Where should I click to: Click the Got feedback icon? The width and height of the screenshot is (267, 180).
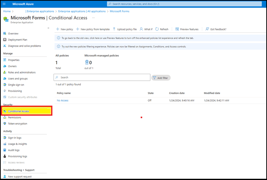207,29
